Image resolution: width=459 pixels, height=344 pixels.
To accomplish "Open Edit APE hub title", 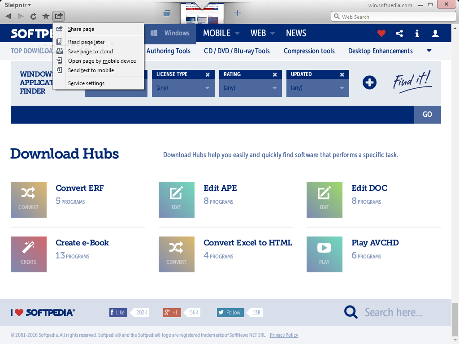I will [x=220, y=188].
